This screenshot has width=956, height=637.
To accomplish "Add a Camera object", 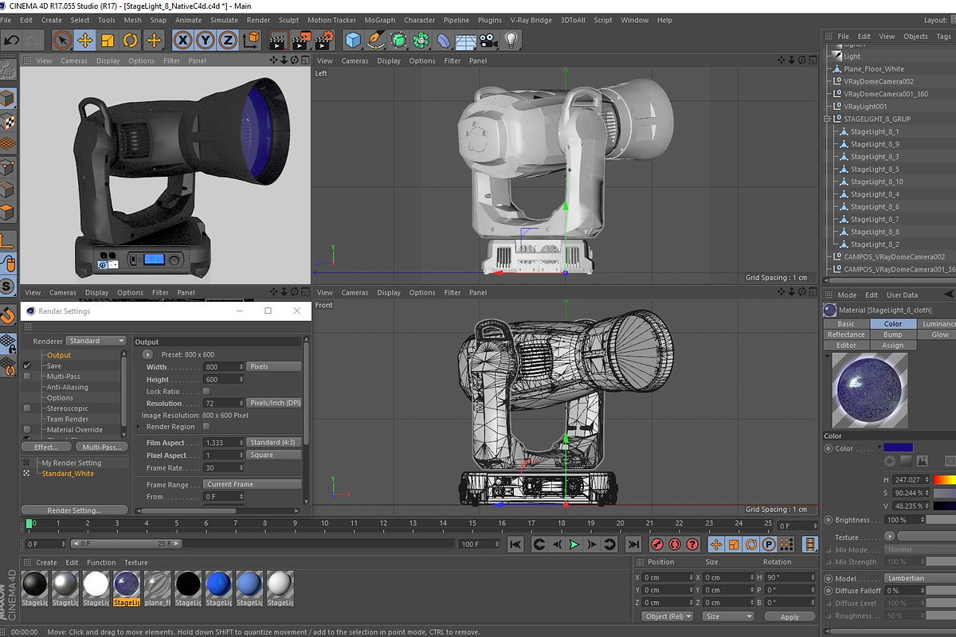I will coord(489,40).
